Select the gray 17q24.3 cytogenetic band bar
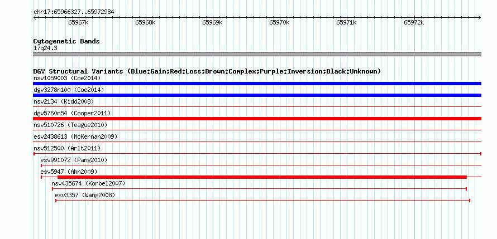The image size is (497, 239). (257, 54)
